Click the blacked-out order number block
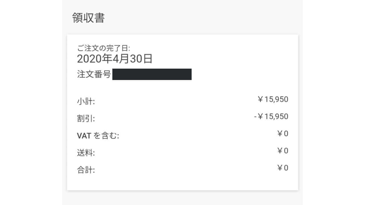This screenshot has width=365, height=205. coord(152,74)
